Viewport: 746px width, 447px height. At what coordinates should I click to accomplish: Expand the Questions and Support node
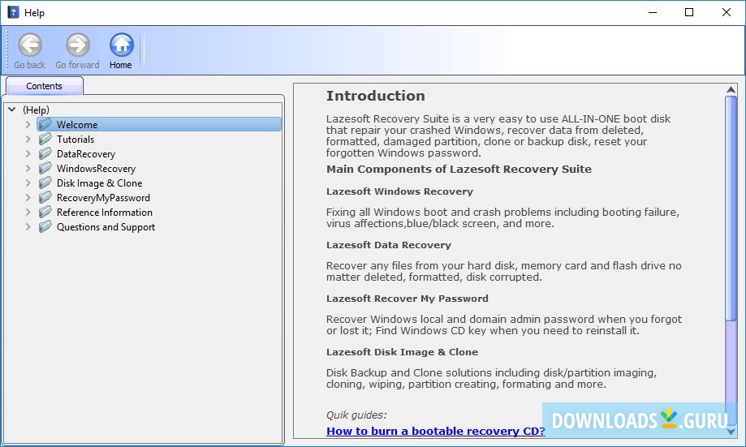click(28, 227)
